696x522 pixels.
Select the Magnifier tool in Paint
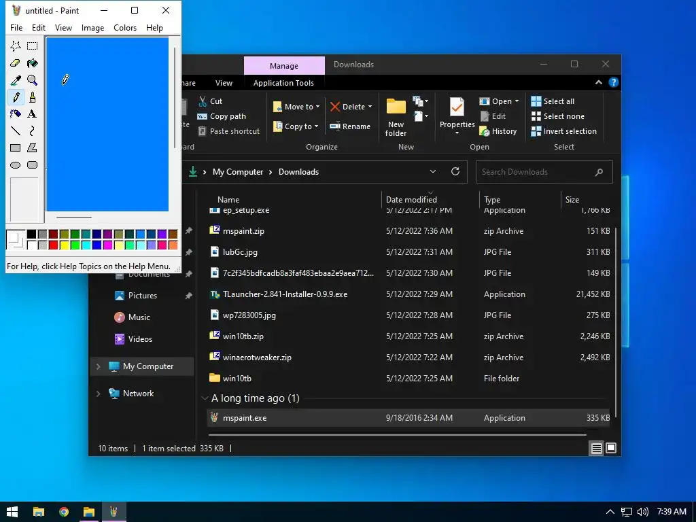click(33, 80)
